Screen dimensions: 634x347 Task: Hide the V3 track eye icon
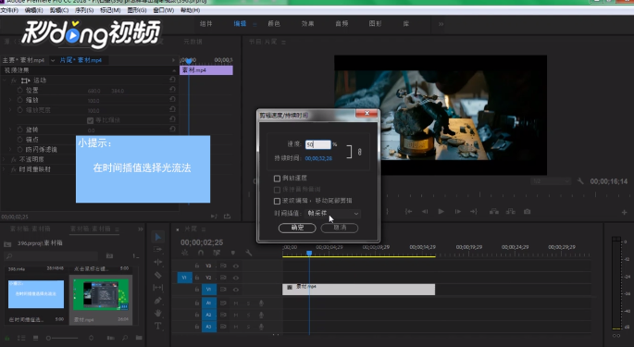pyautogui.click(x=236, y=266)
